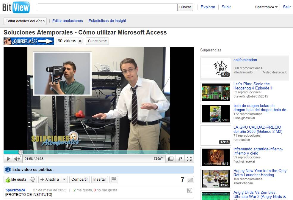The width and height of the screenshot is (293, 200).
Task: Open the bola de dragon video link
Action: pos(260,108)
